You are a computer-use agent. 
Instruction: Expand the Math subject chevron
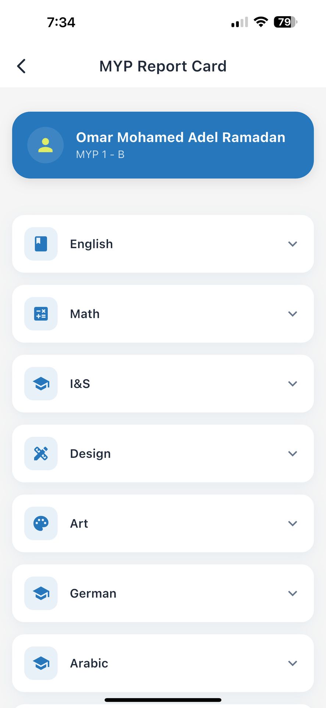[x=293, y=314]
